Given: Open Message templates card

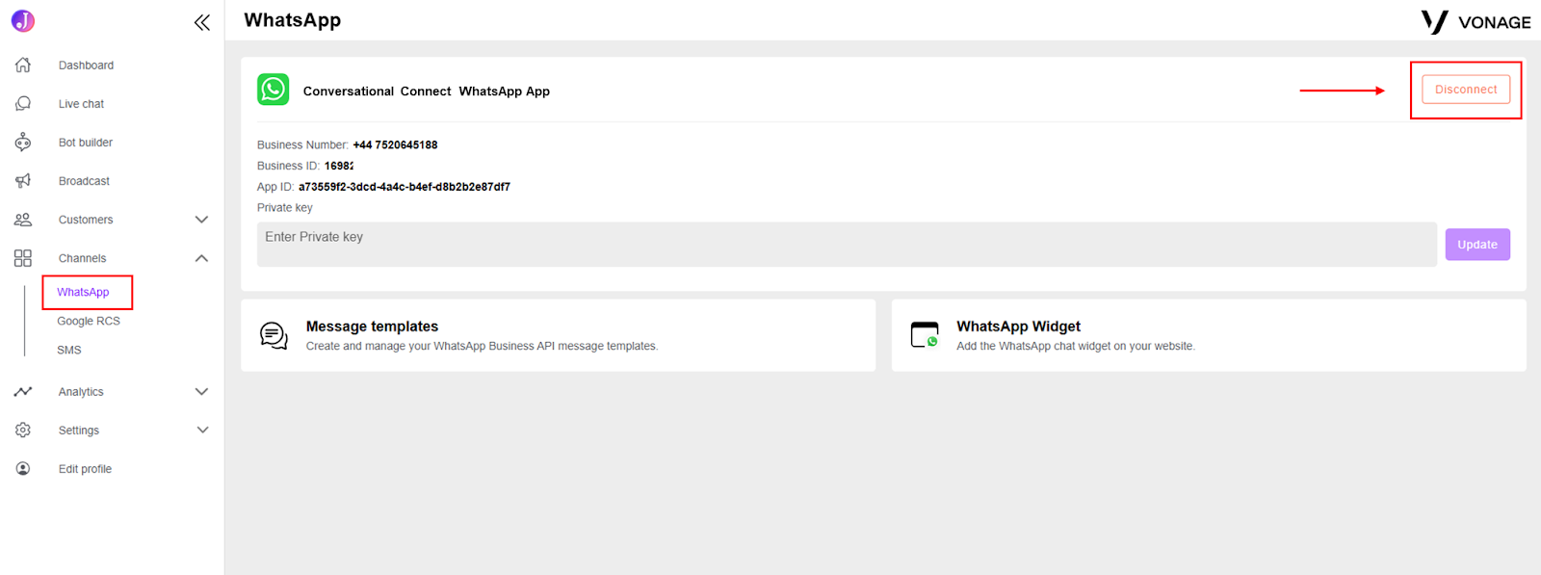Looking at the screenshot, I should tap(559, 335).
